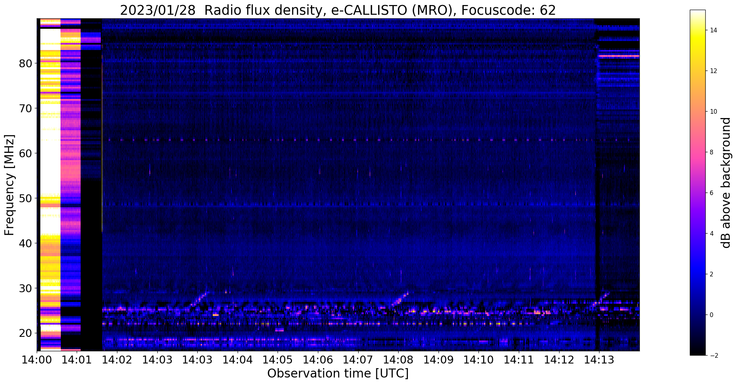Click the 14:02 tick label on time axis
This screenshot has width=737, height=384.
tap(117, 360)
